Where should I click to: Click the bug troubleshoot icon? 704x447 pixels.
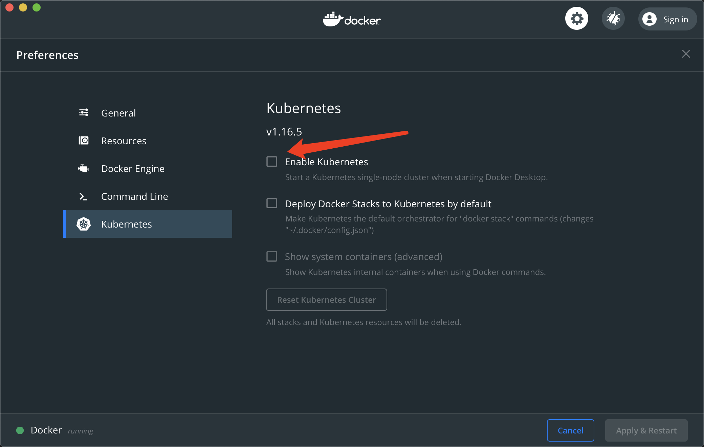tap(613, 19)
